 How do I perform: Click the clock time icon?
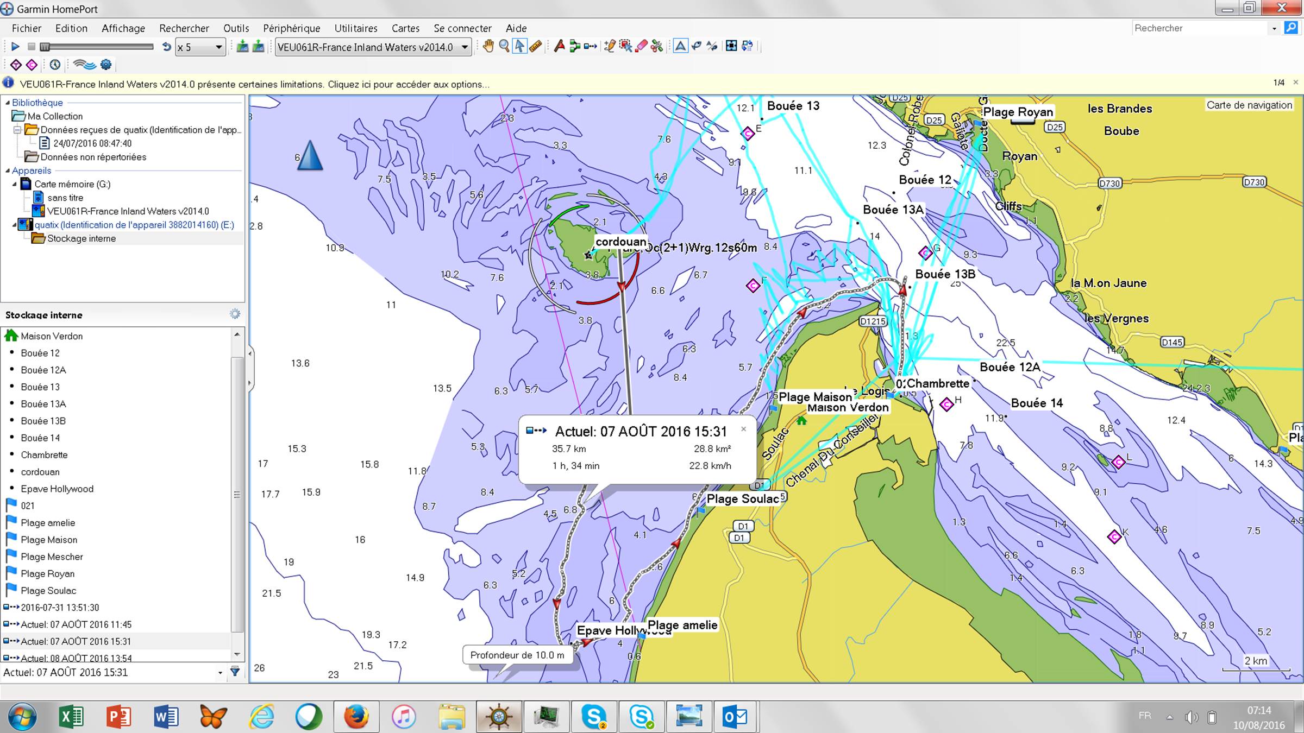coord(55,65)
